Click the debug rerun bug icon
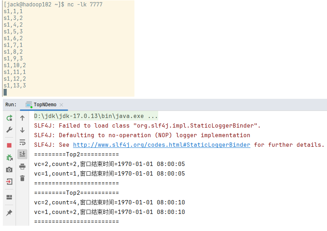Screen dimensions: 327x231 pyautogui.click(x=9, y=157)
